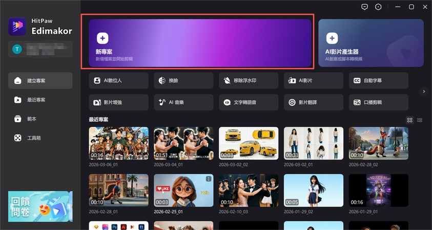Open 工具箱 toolbox in the sidebar

click(x=40, y=138)
